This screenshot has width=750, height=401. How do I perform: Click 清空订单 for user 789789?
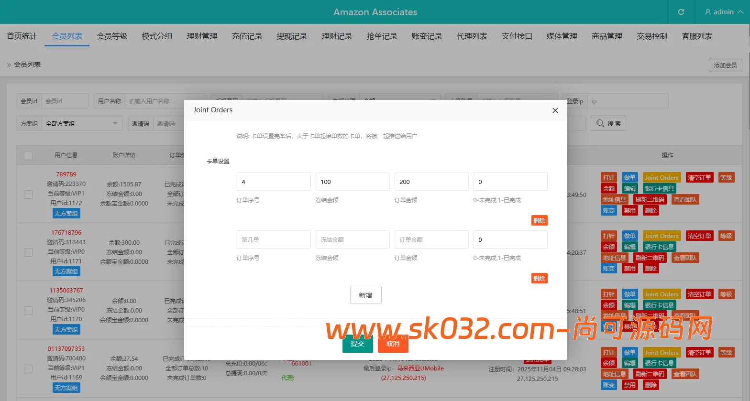pos(699,178)
